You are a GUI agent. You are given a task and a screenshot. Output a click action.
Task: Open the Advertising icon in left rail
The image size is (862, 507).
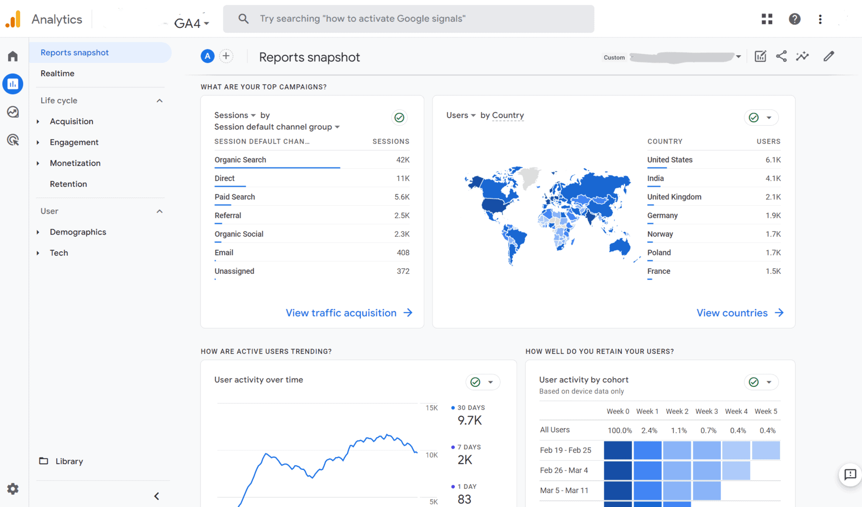coord(13,140)
